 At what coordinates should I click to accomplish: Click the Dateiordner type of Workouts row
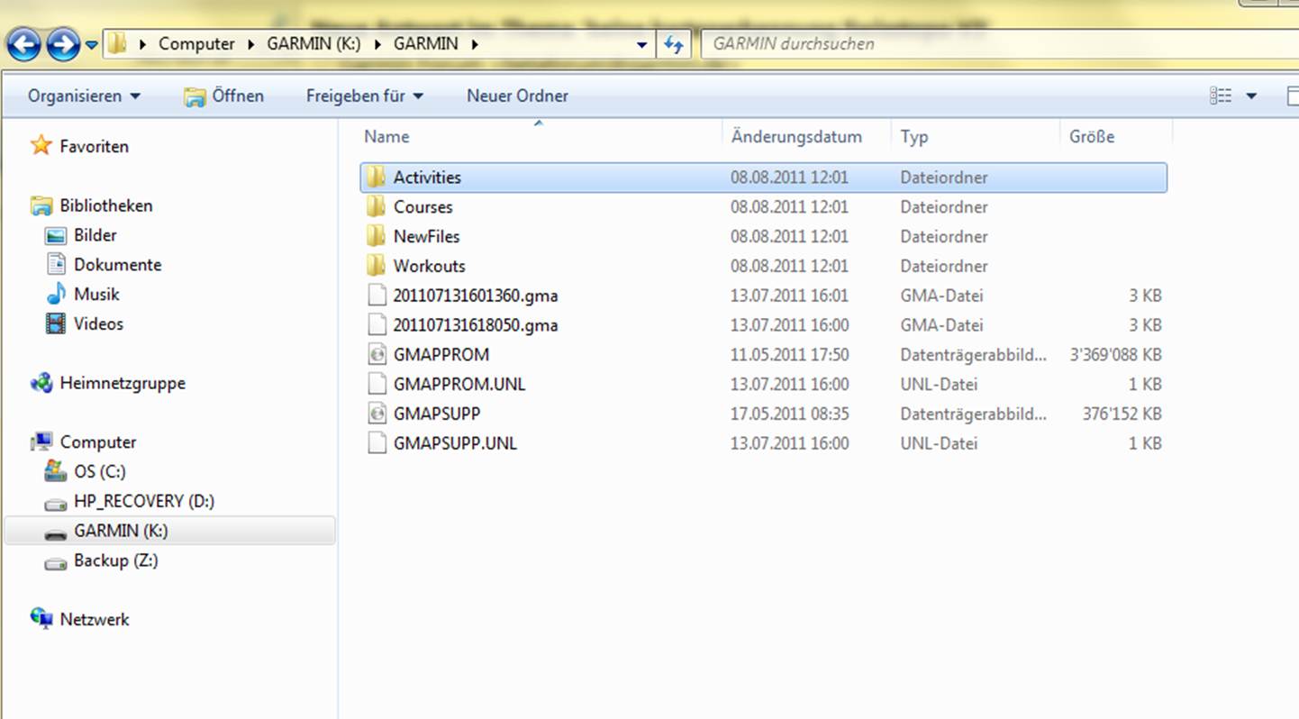943,266
